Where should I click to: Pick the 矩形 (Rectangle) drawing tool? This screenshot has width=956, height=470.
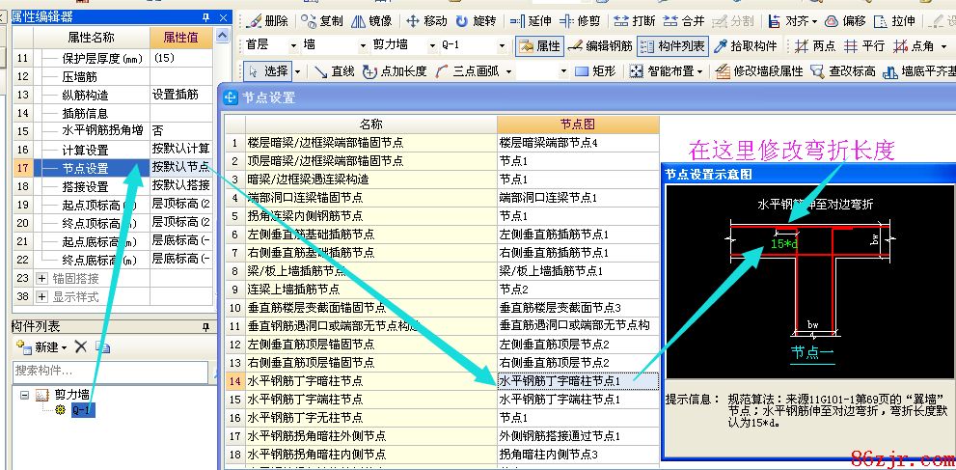click(x=595, y=71)
